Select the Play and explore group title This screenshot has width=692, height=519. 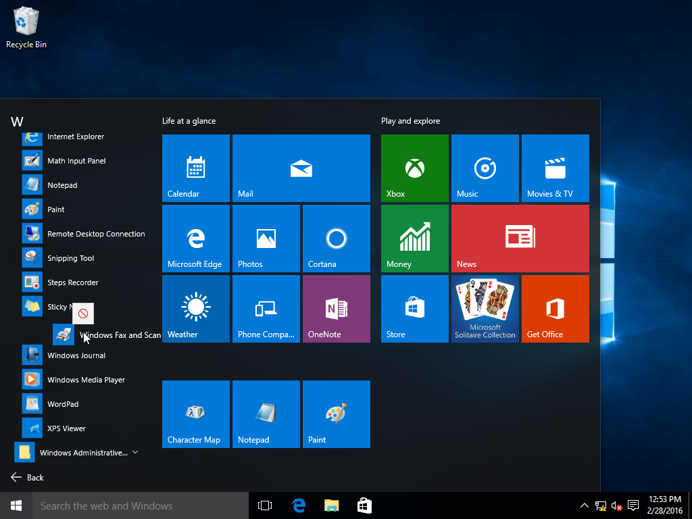pos(410,121)
